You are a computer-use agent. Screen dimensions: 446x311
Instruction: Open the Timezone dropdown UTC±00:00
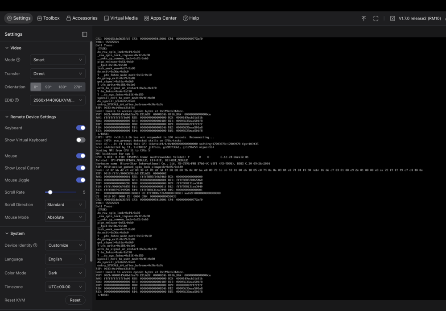click(65, 287)
